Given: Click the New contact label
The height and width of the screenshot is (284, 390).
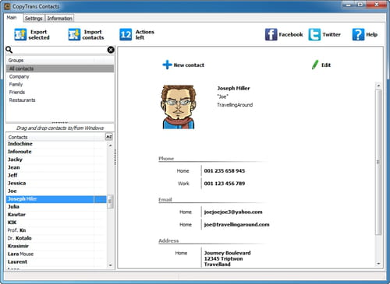Looking at the screenshot, I should pos(189,65).
